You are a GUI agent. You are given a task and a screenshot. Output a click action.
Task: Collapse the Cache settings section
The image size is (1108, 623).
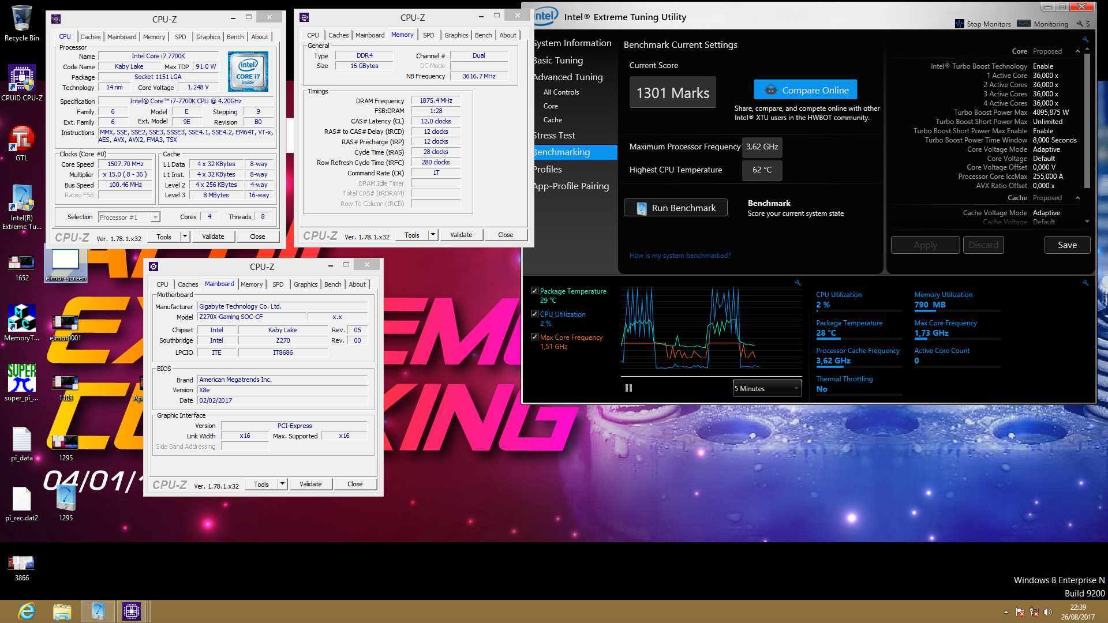1077,198
